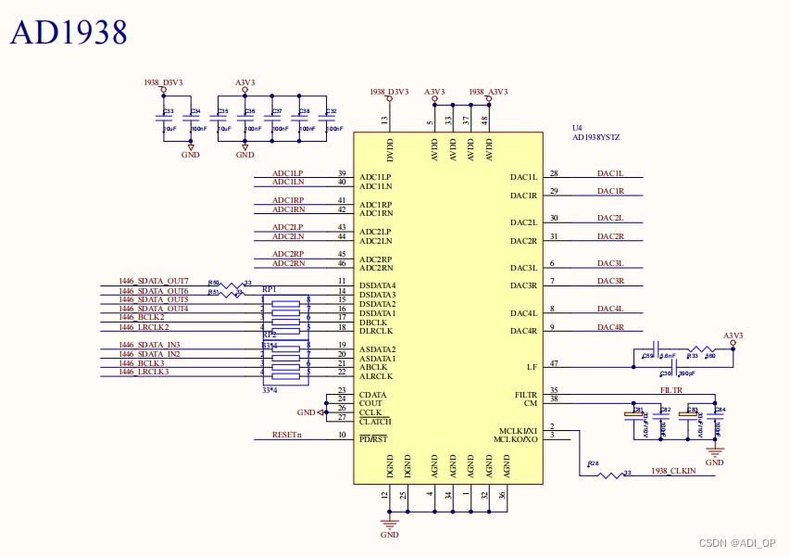Click the 1446_SDATA_OUT6 net label
Image resolution: width=790 pixels, height=557 pixels.
point(154,291)
